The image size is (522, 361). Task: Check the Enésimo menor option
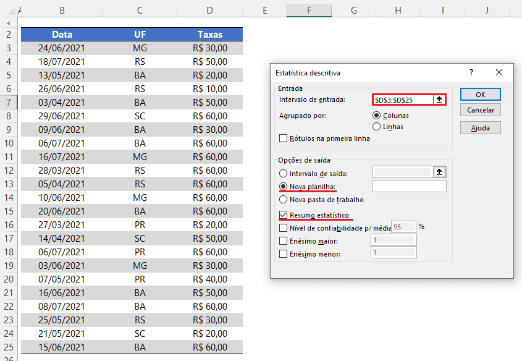284,254
